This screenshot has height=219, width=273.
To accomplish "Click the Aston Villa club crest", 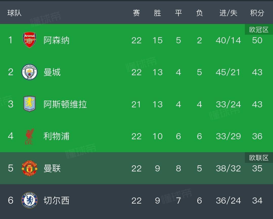I will pyautogui.click(x=30, y=104).
